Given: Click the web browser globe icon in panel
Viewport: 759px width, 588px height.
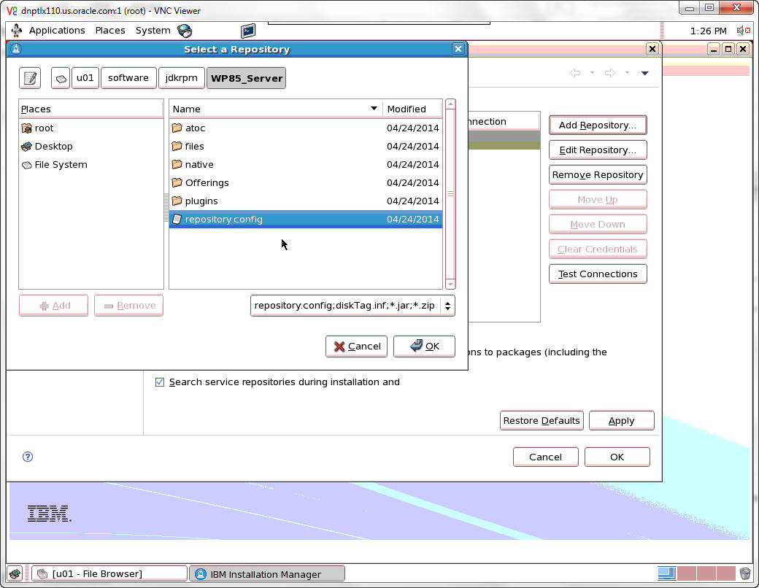Looking at the screenshot, I should 185,31.
